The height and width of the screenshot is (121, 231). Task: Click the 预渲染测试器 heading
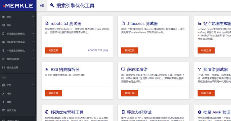(216, 69)
